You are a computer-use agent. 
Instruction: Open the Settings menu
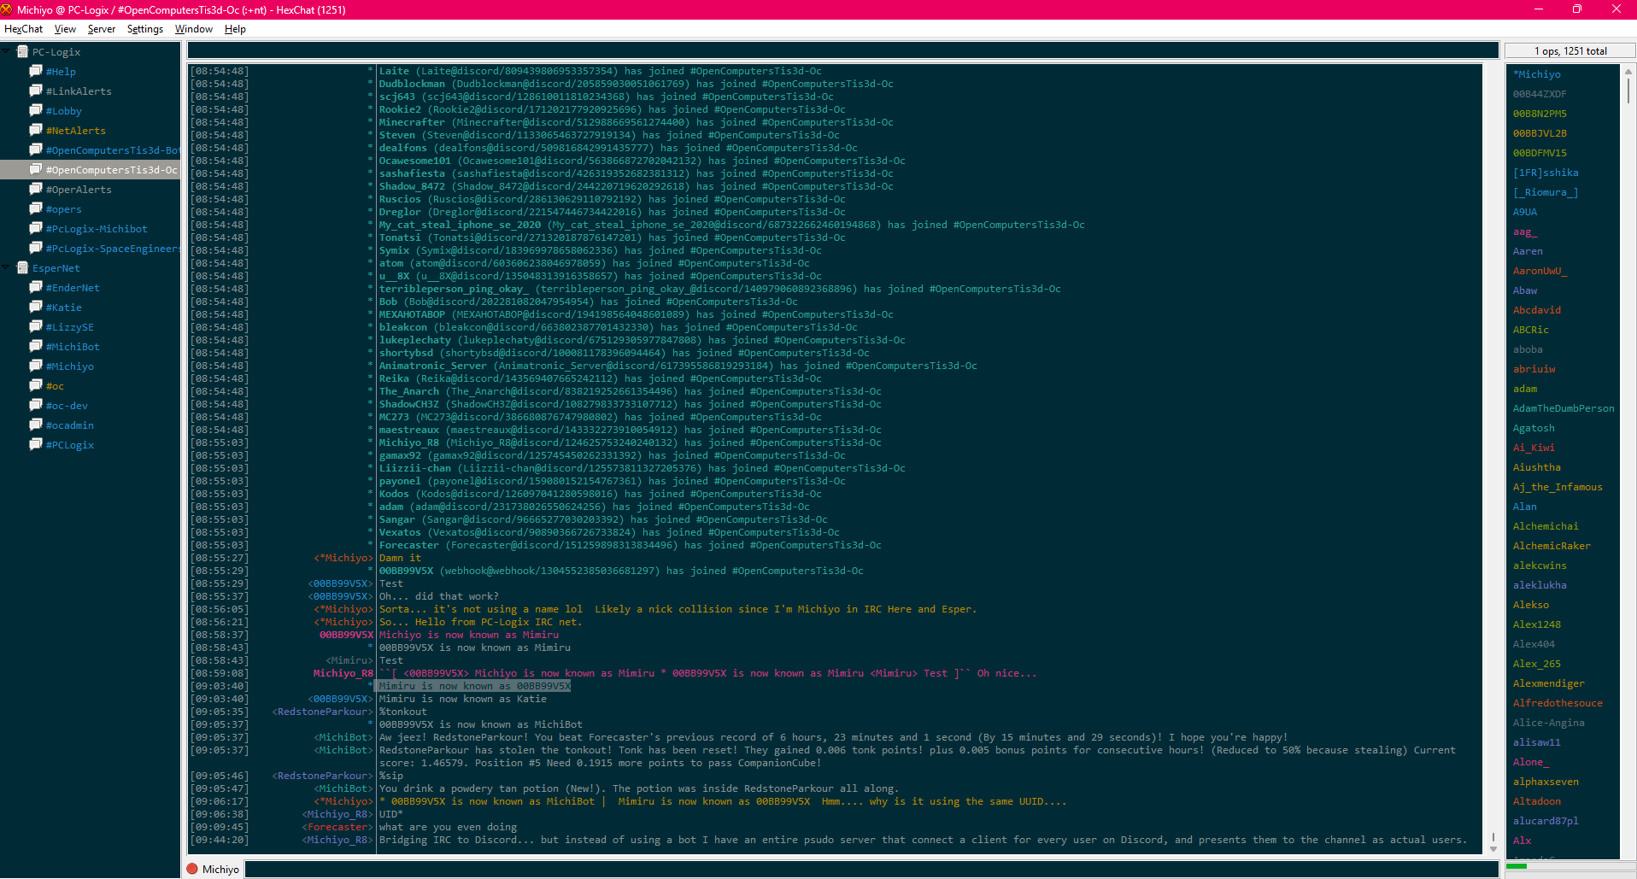coord(145,29)
